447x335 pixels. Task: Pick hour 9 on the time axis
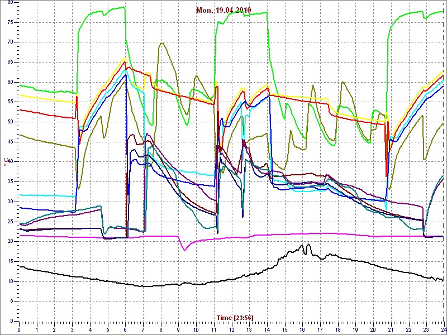pos(178,329)
